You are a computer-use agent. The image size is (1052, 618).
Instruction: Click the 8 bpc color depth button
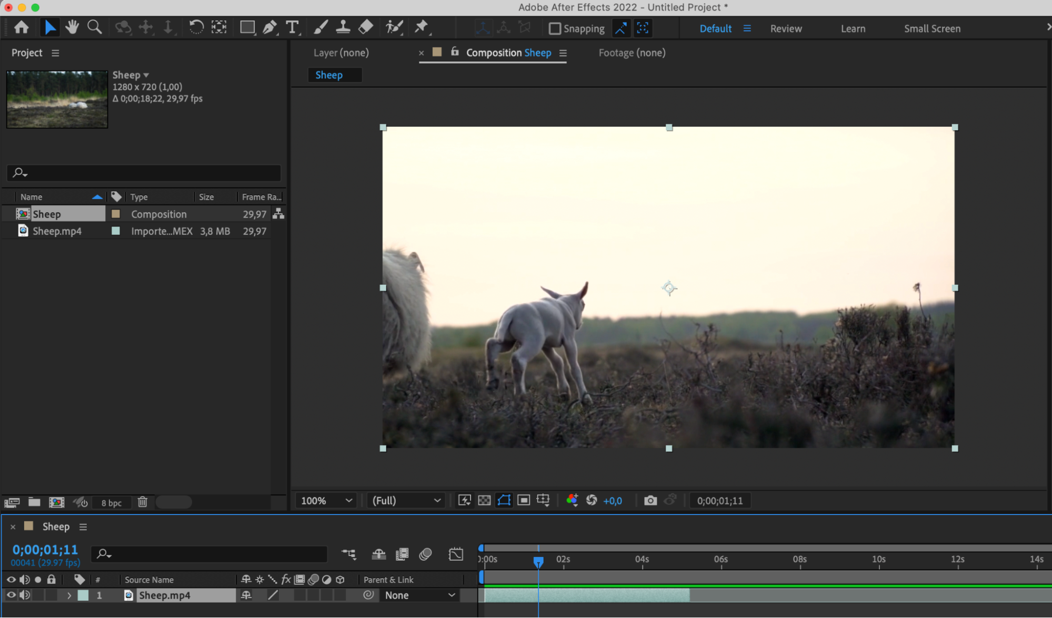[x=111, y=502]
